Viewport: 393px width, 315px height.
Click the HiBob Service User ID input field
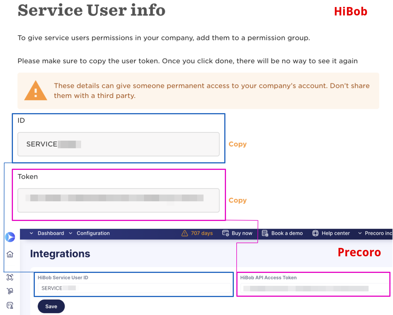[133, 288]
